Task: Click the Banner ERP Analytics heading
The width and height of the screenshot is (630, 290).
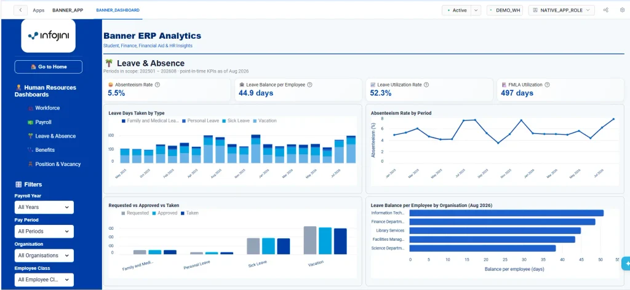Action: click(153, 36)
